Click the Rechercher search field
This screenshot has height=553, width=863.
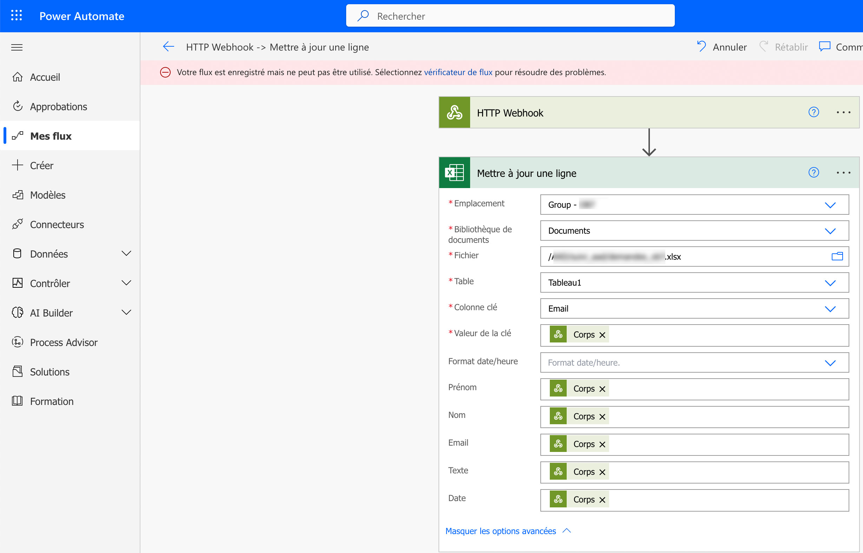(510, 16)
